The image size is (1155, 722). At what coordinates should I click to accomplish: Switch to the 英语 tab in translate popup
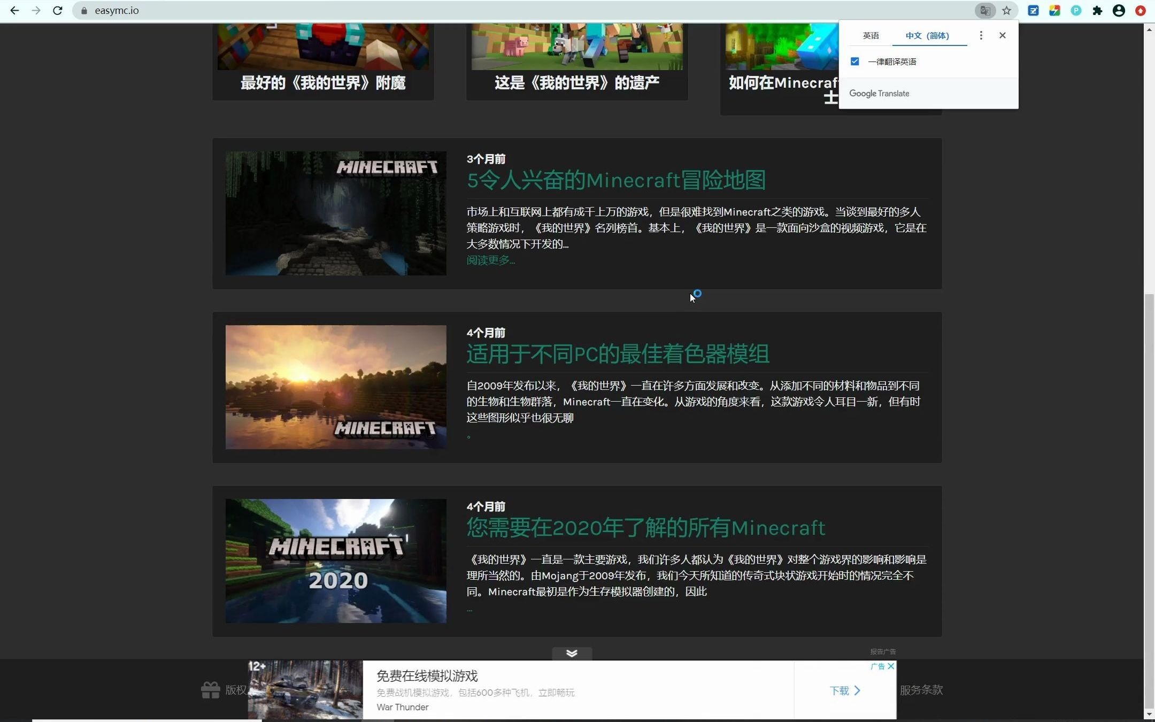click(871, 35)
